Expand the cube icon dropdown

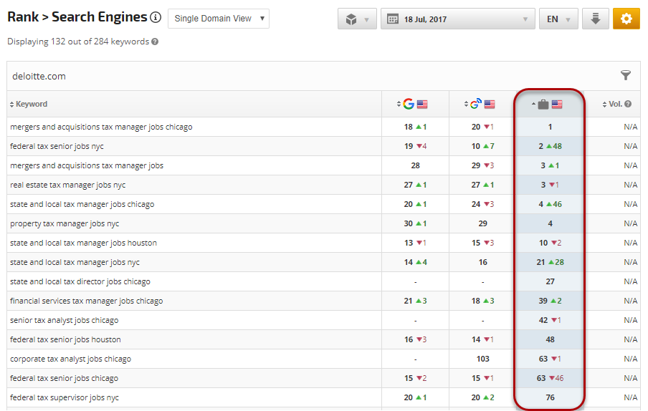357,19
